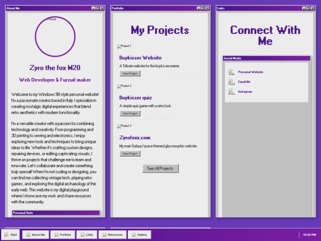The width and height of the screenshot is (321, 241).
Task: Maximize the Portfolio window
Action: pos(203,8)
